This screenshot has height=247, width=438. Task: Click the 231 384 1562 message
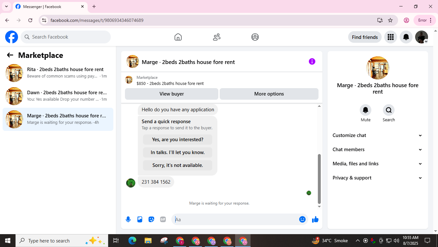tap(156, 182)
